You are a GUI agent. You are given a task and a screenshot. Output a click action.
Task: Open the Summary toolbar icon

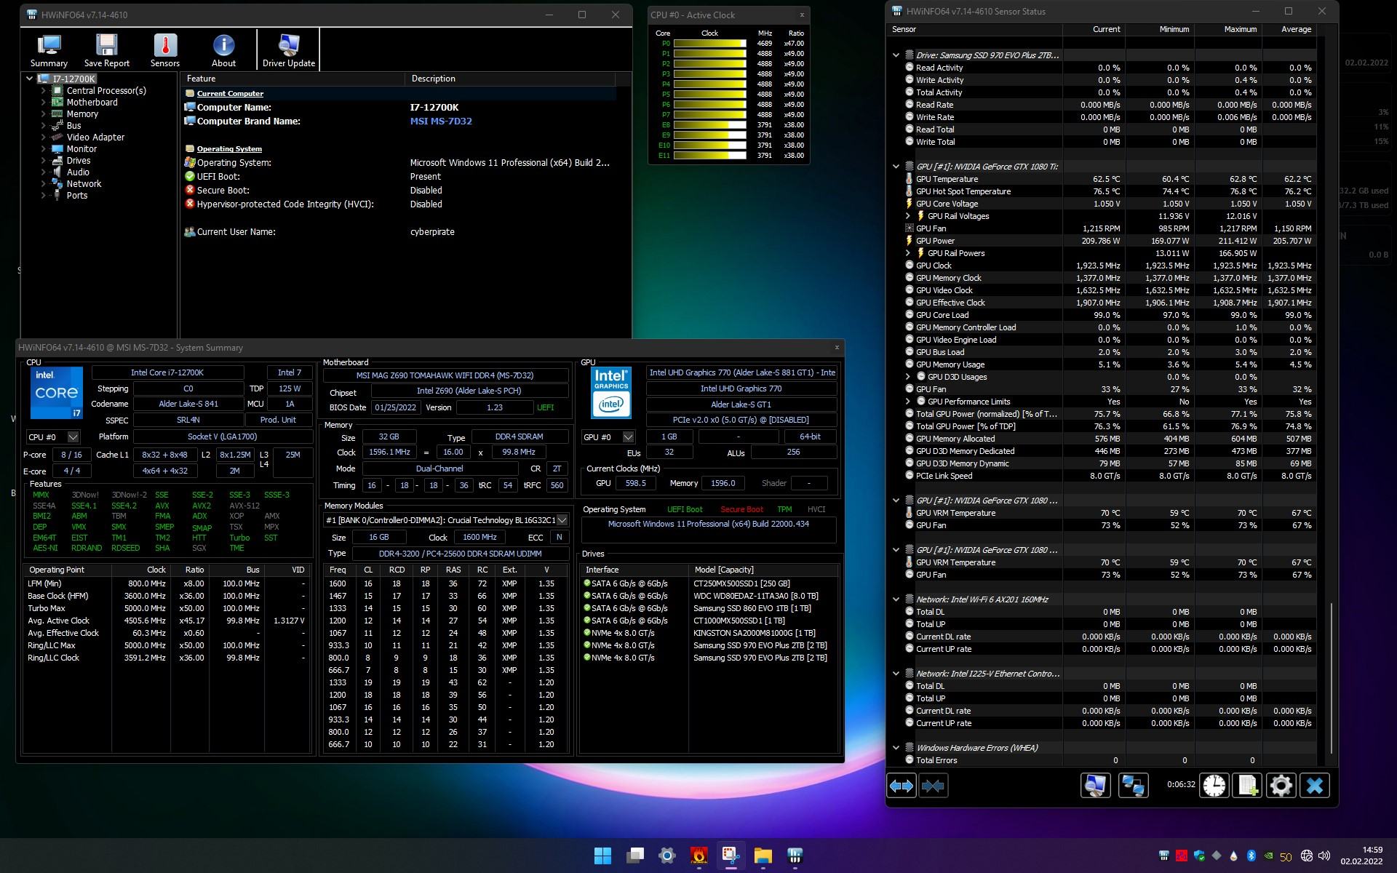(49, 50)
